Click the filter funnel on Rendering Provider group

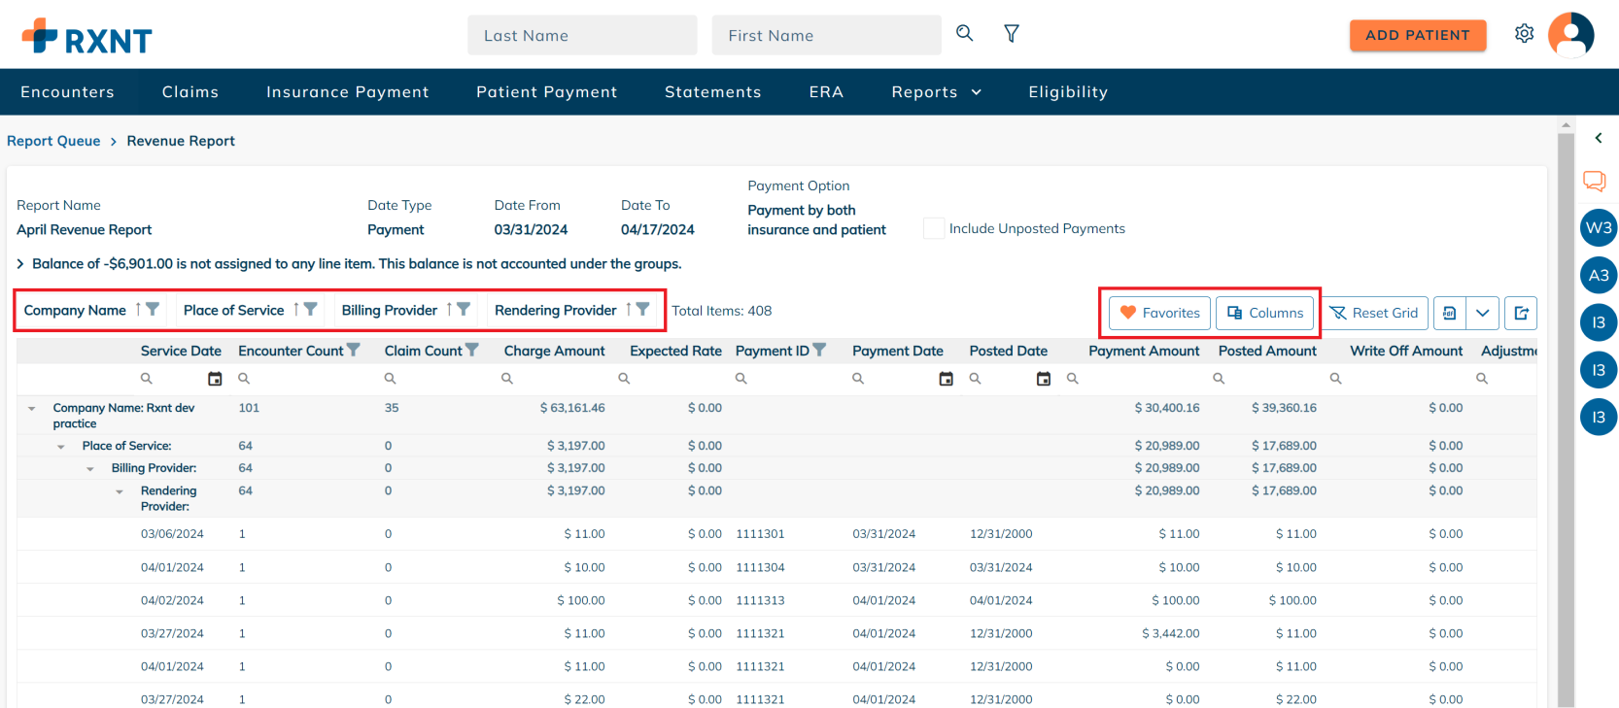[642, 309]
